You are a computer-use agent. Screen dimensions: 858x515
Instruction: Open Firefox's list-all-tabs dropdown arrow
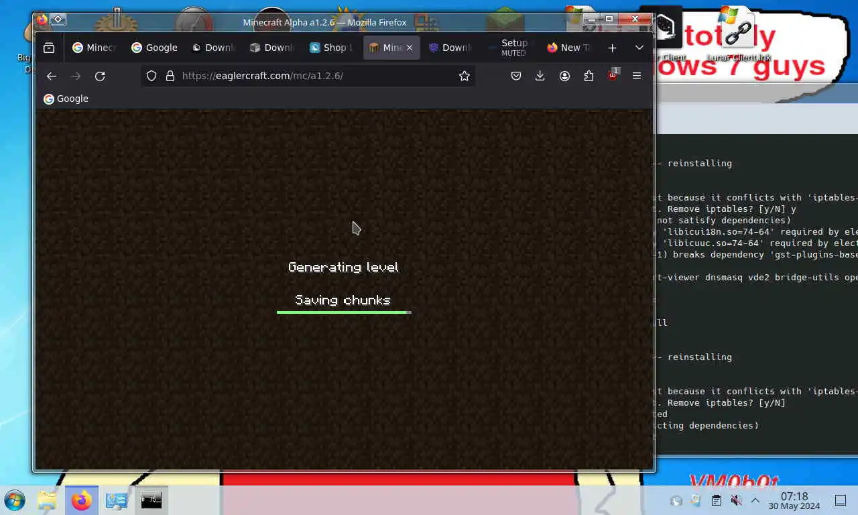point(639,48)
